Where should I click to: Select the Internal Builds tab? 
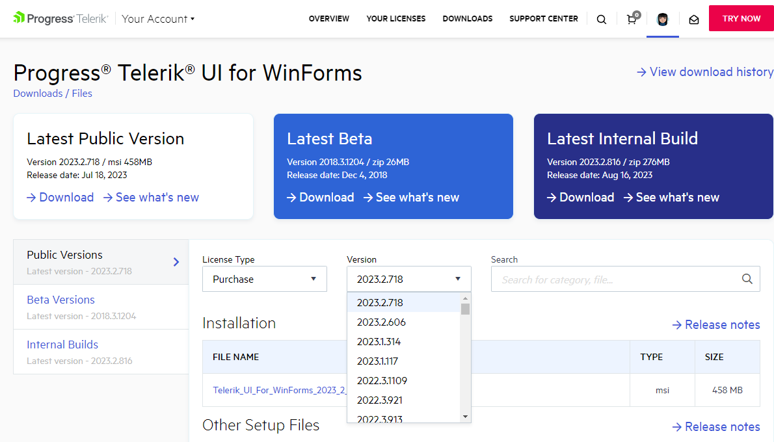point(62,344)
